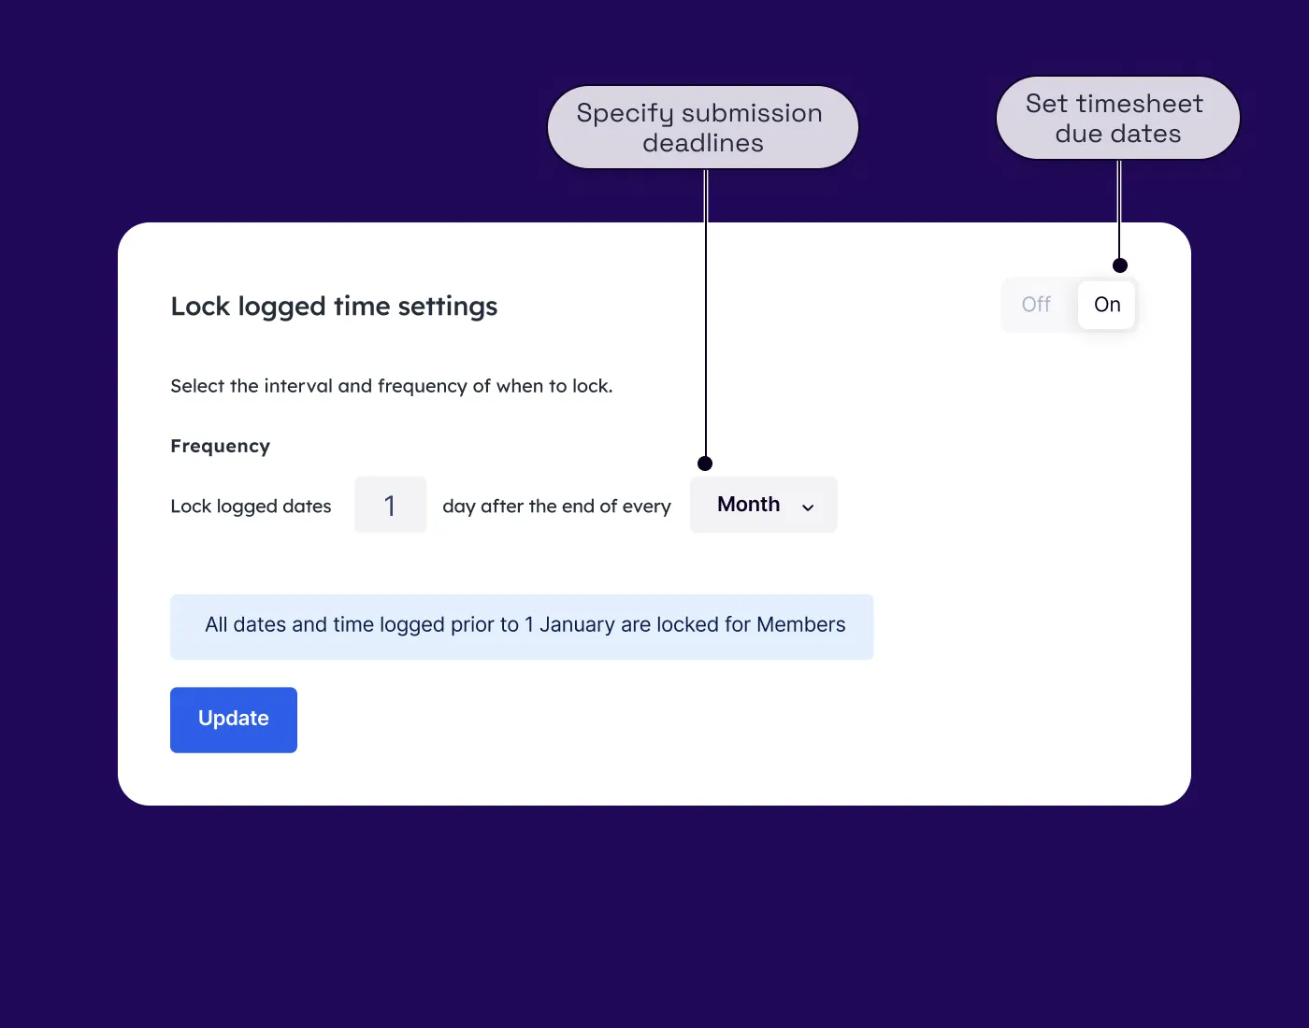Click the Lock logged time settings heading
Image resolution: width=1309 pixels, height=1028 pixels.
(334, 306)
